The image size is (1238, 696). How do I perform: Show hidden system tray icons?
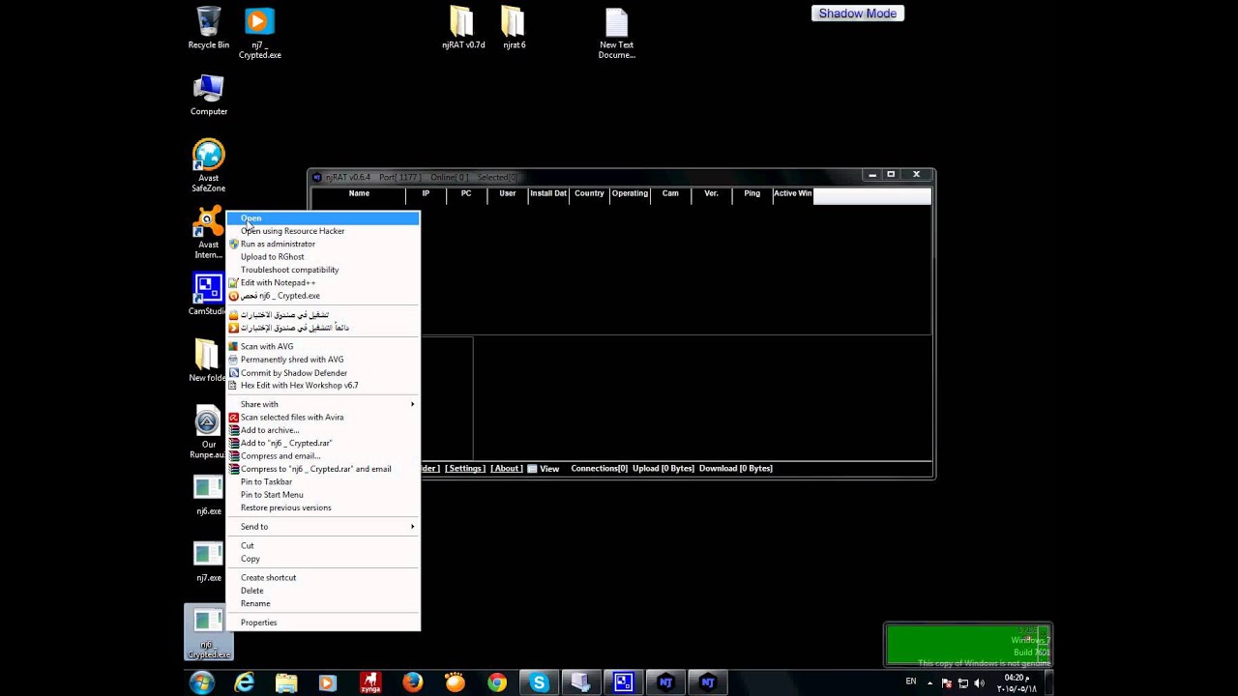pyautogui.click(x=930, y=683)
